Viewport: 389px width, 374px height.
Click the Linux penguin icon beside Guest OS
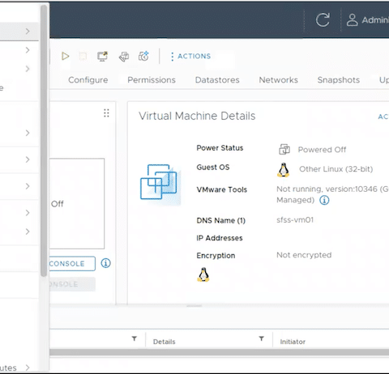pyautogui.click(x=284, y=170)
